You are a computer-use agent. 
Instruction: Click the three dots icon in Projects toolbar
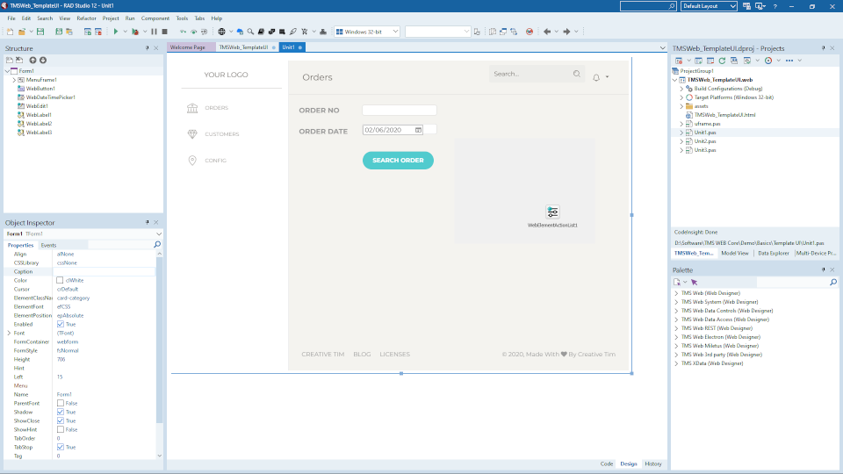[789, 61]
